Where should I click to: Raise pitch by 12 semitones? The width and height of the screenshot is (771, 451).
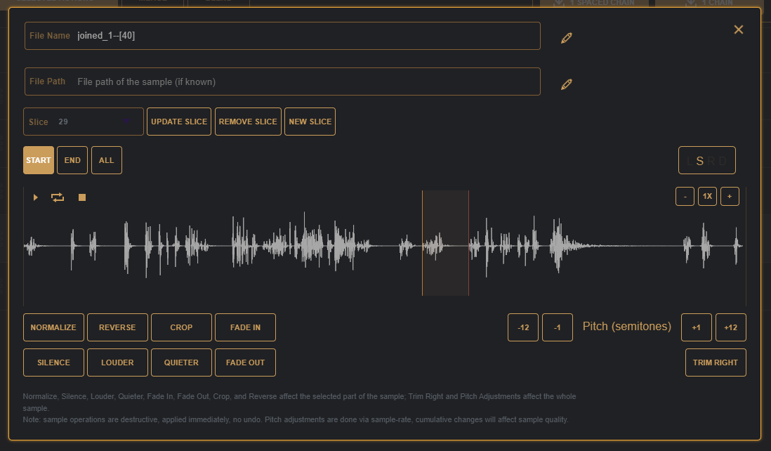click(730, 327)
